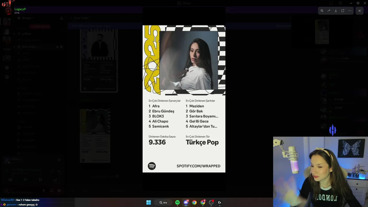Click RifatcanRC chat message at bottom
Viewport: 368px width, 207px height.
[20, 200]
